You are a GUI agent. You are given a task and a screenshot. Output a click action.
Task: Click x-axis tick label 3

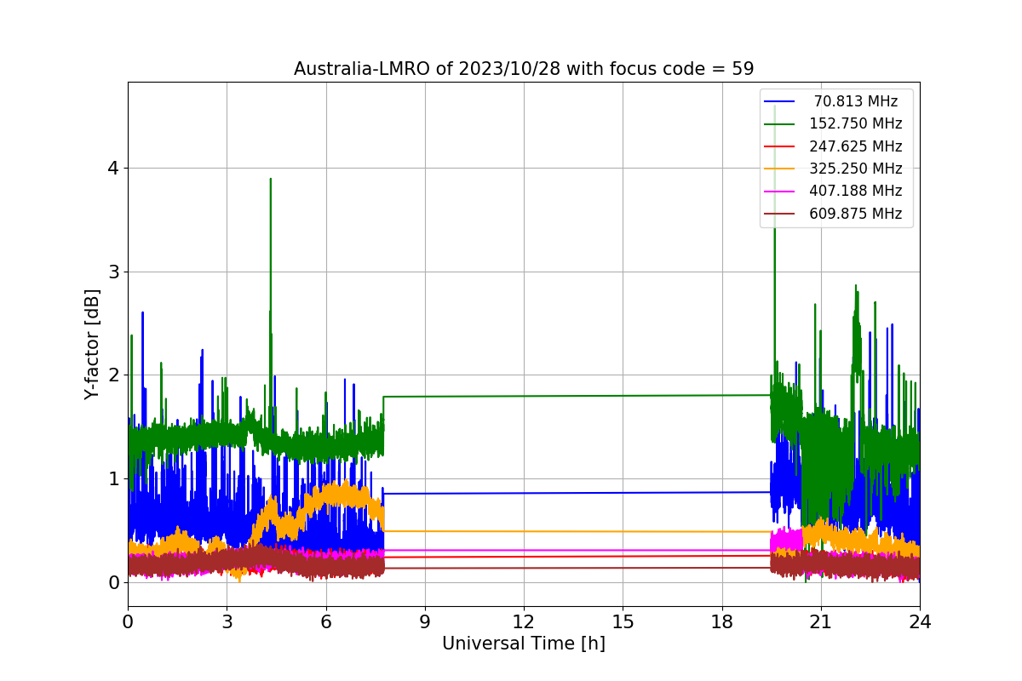(227, 622)
